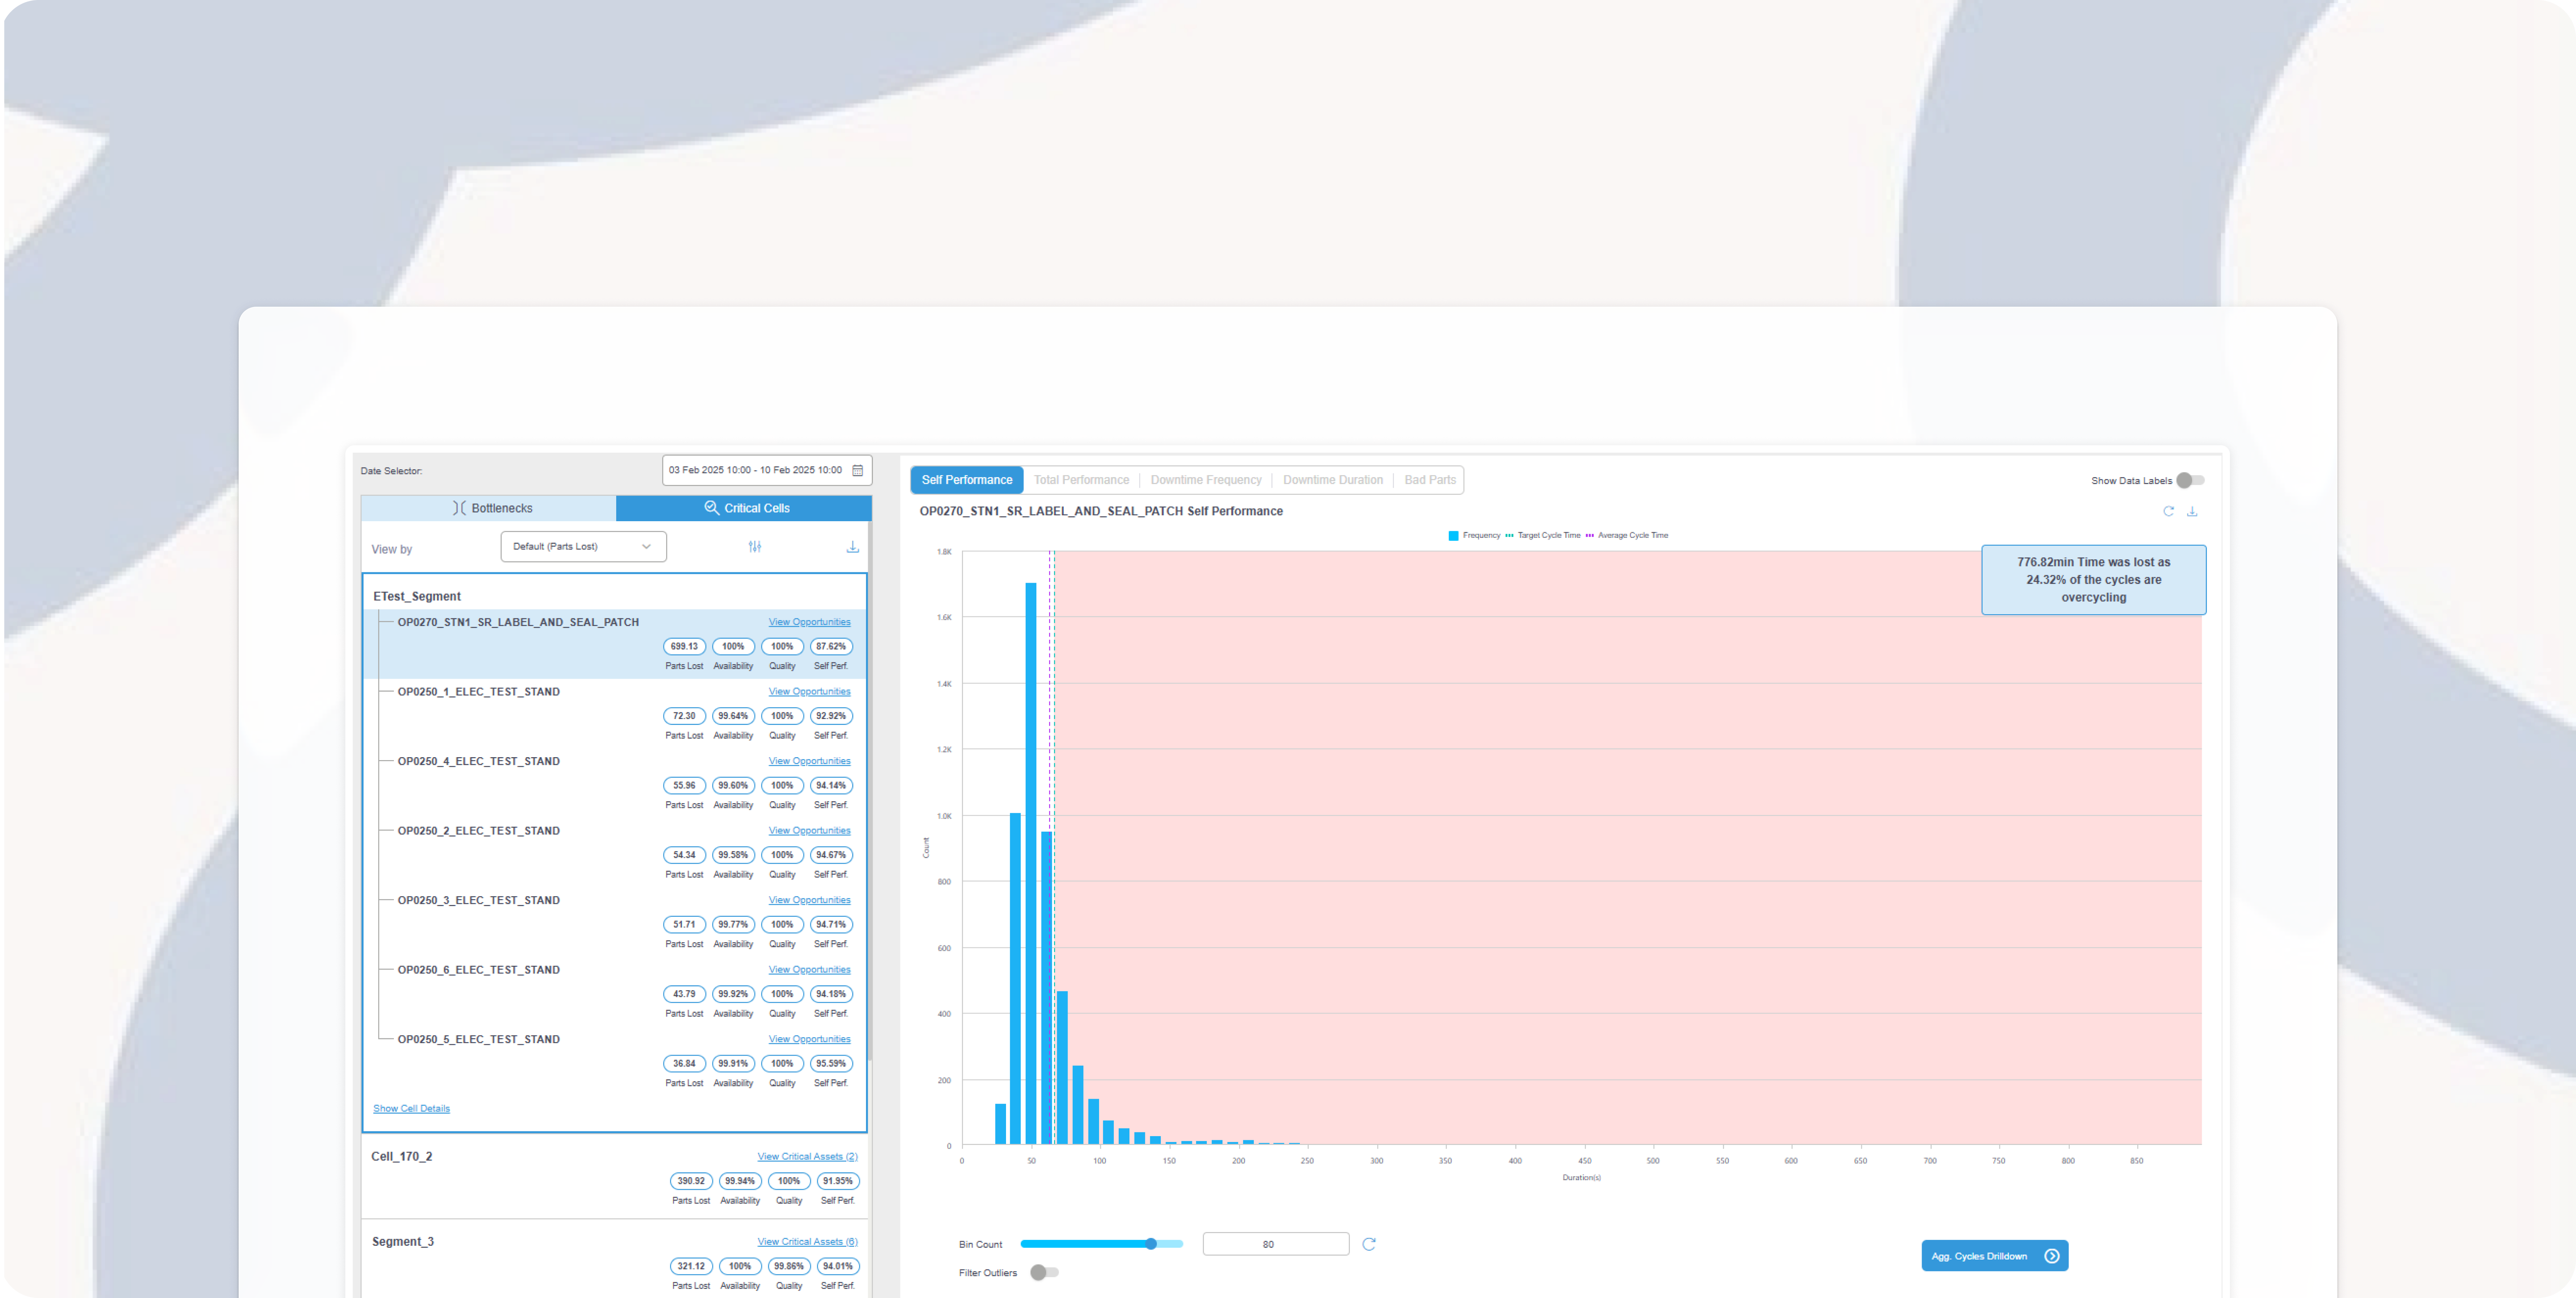Click the Bin Count slider handle
The width and height of the screenshot is (2576, 1298).
tap(1151, 1244)
